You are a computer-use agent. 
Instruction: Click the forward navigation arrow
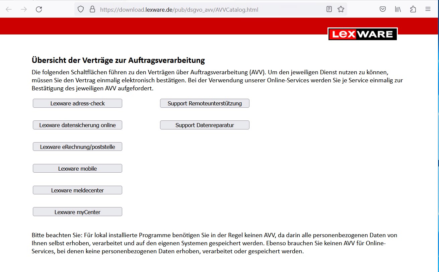pyautogui.click(x=23, y=9)
